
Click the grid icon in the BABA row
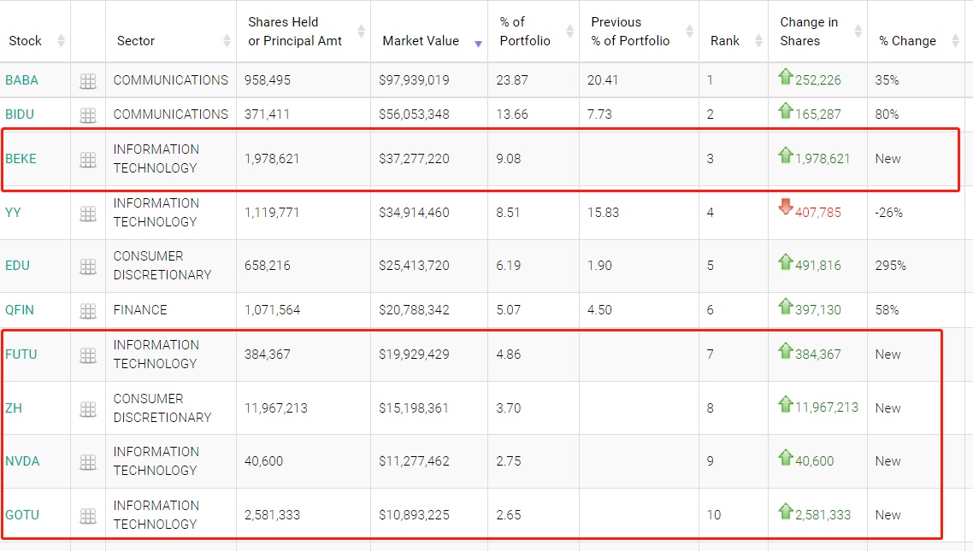point(88,81)
